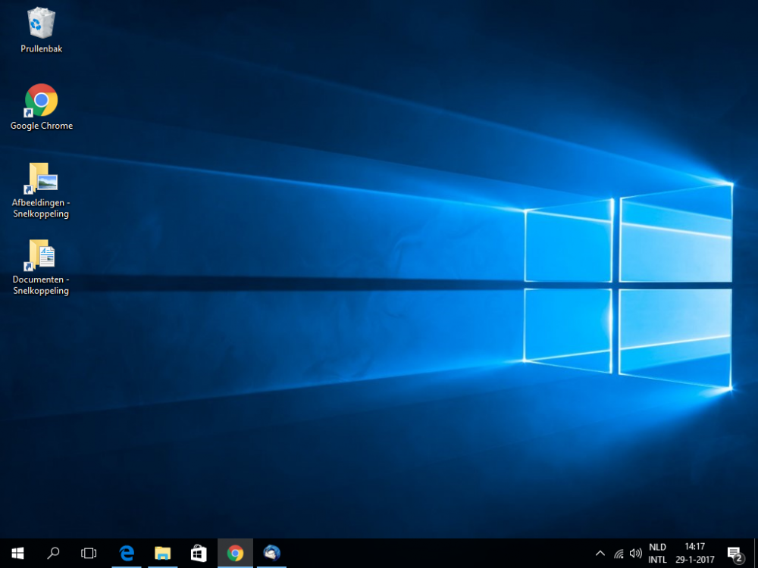Open the volume speaker control
The height and width of the screenshot is (568, 758).
click(x=635, y=553)
